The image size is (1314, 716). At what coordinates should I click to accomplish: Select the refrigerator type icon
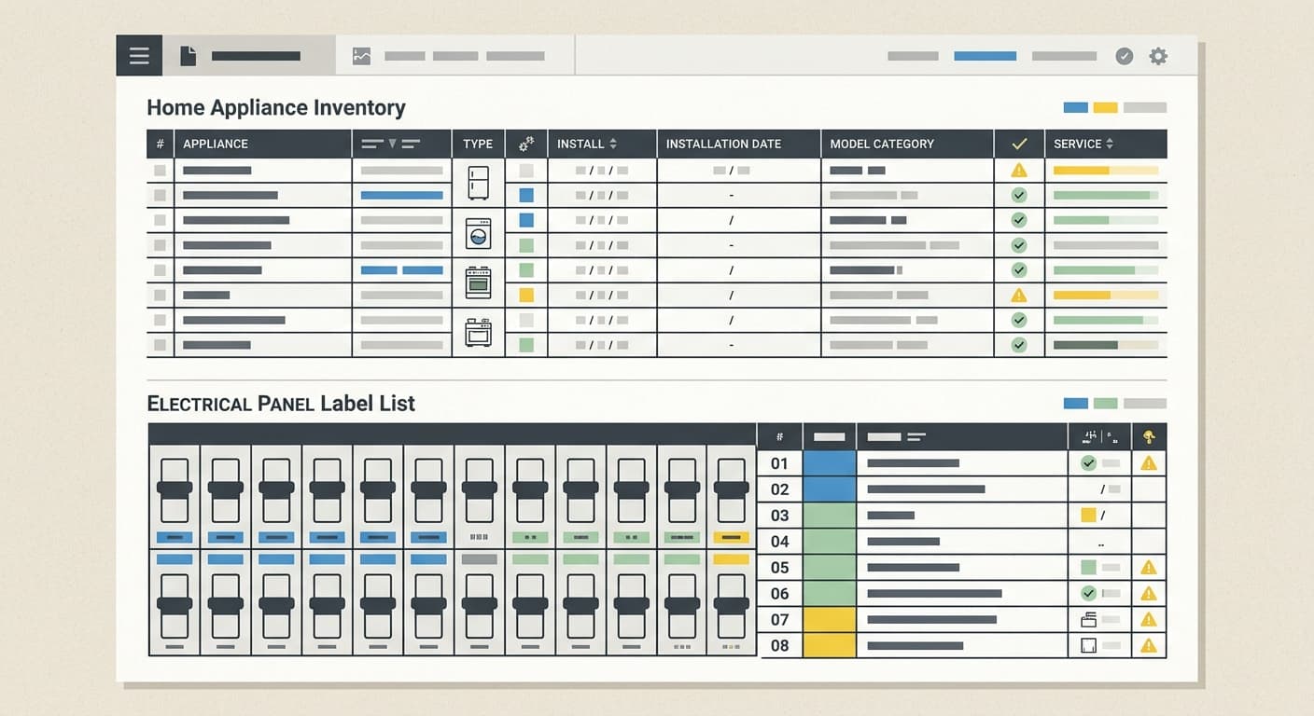[x=478, y=183]
